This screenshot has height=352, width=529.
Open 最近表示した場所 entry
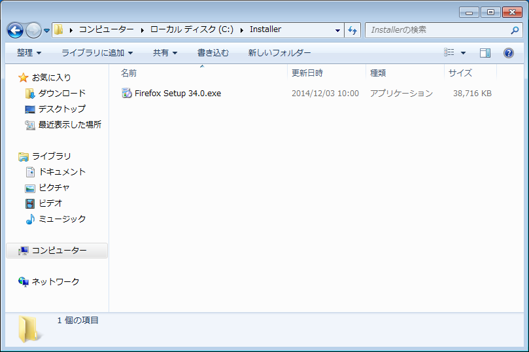click(69, 125)
